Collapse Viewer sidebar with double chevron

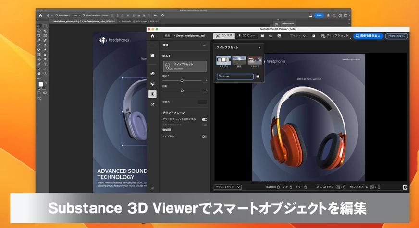point(152,188)
